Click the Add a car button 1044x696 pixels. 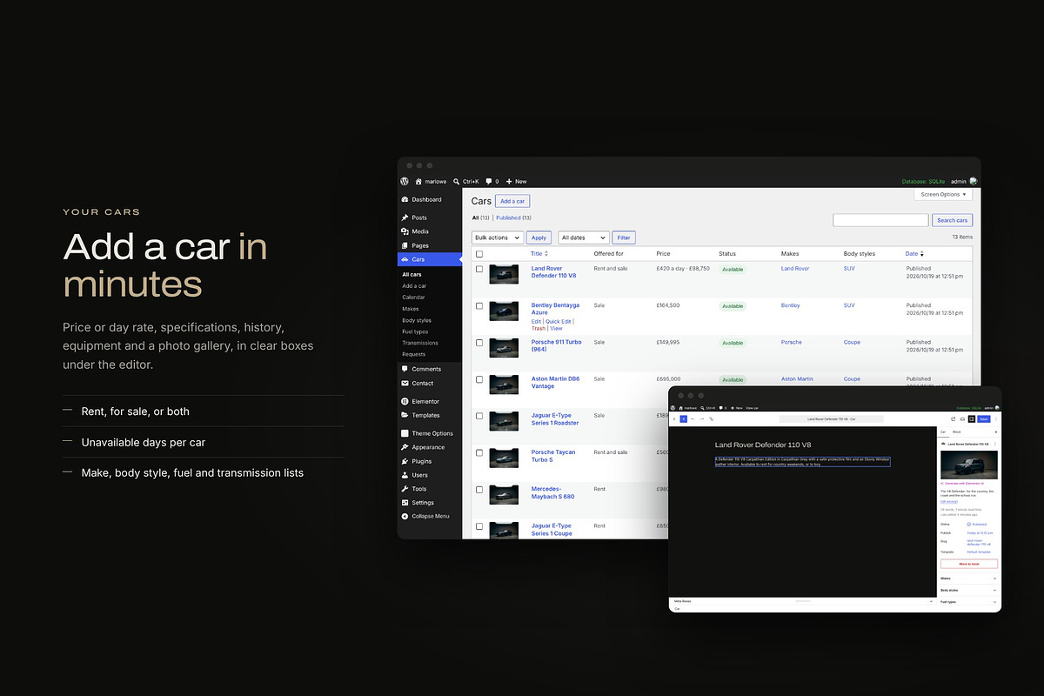[513, 201]
